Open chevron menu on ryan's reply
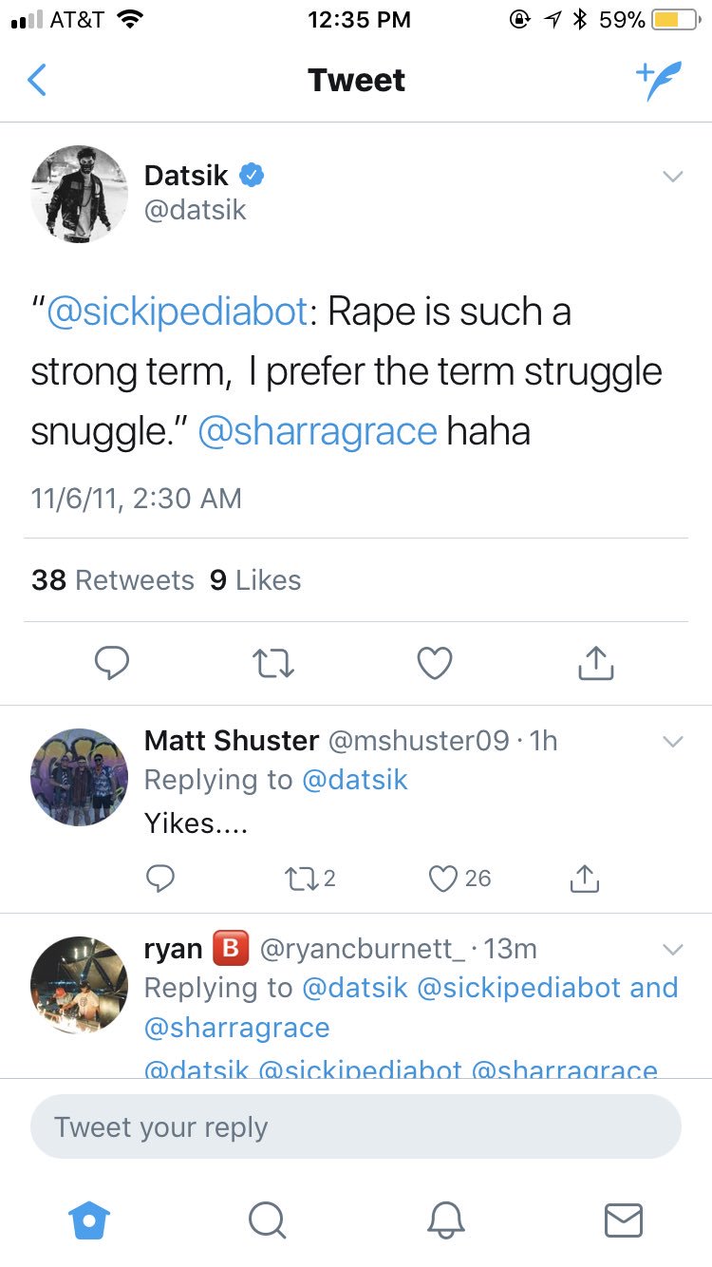 point(672,950)
